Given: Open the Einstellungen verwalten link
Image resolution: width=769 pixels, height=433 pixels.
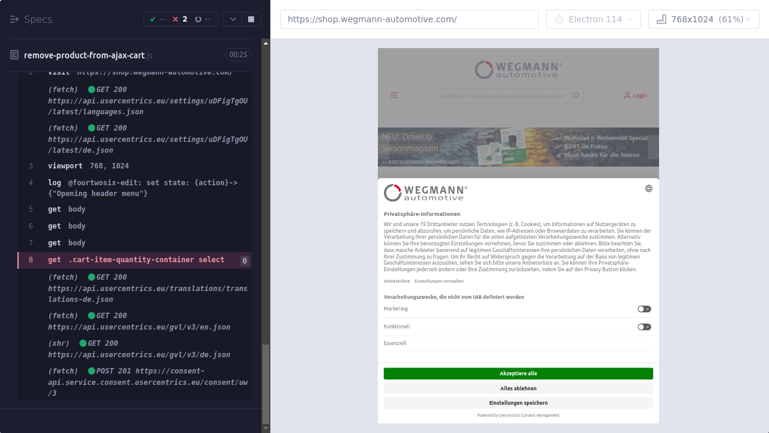Looking at the screenshot, I should pyautogui.click(x=439, y=281).
